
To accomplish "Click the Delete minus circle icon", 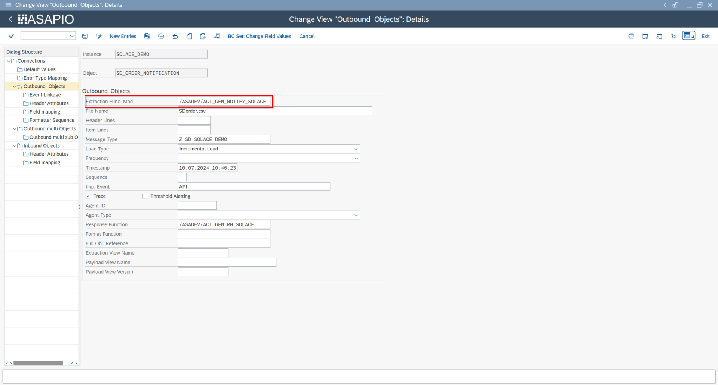I will click(x=161, y=36).
